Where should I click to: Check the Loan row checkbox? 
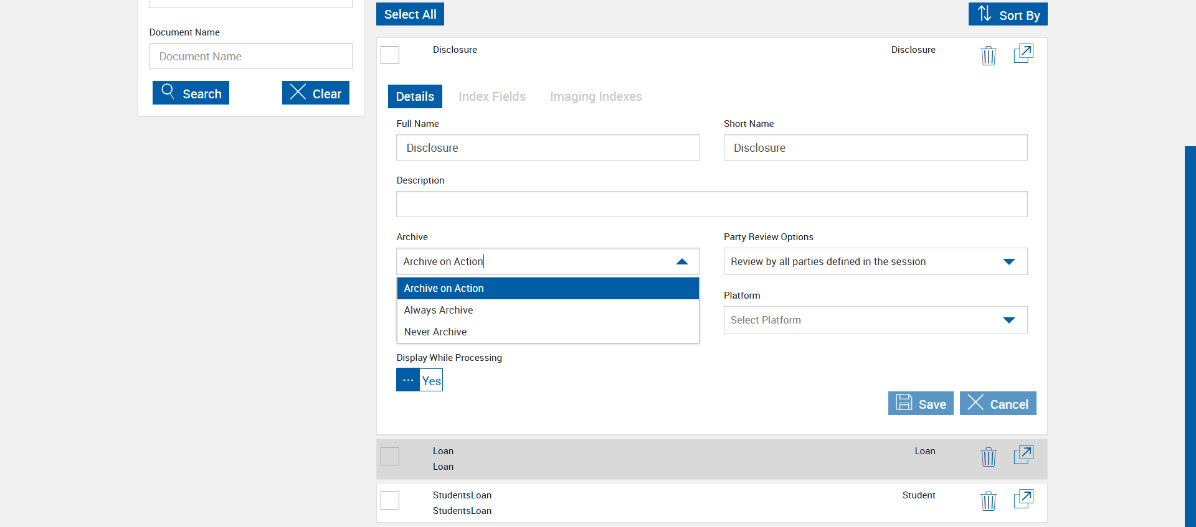tap(390, 457)
